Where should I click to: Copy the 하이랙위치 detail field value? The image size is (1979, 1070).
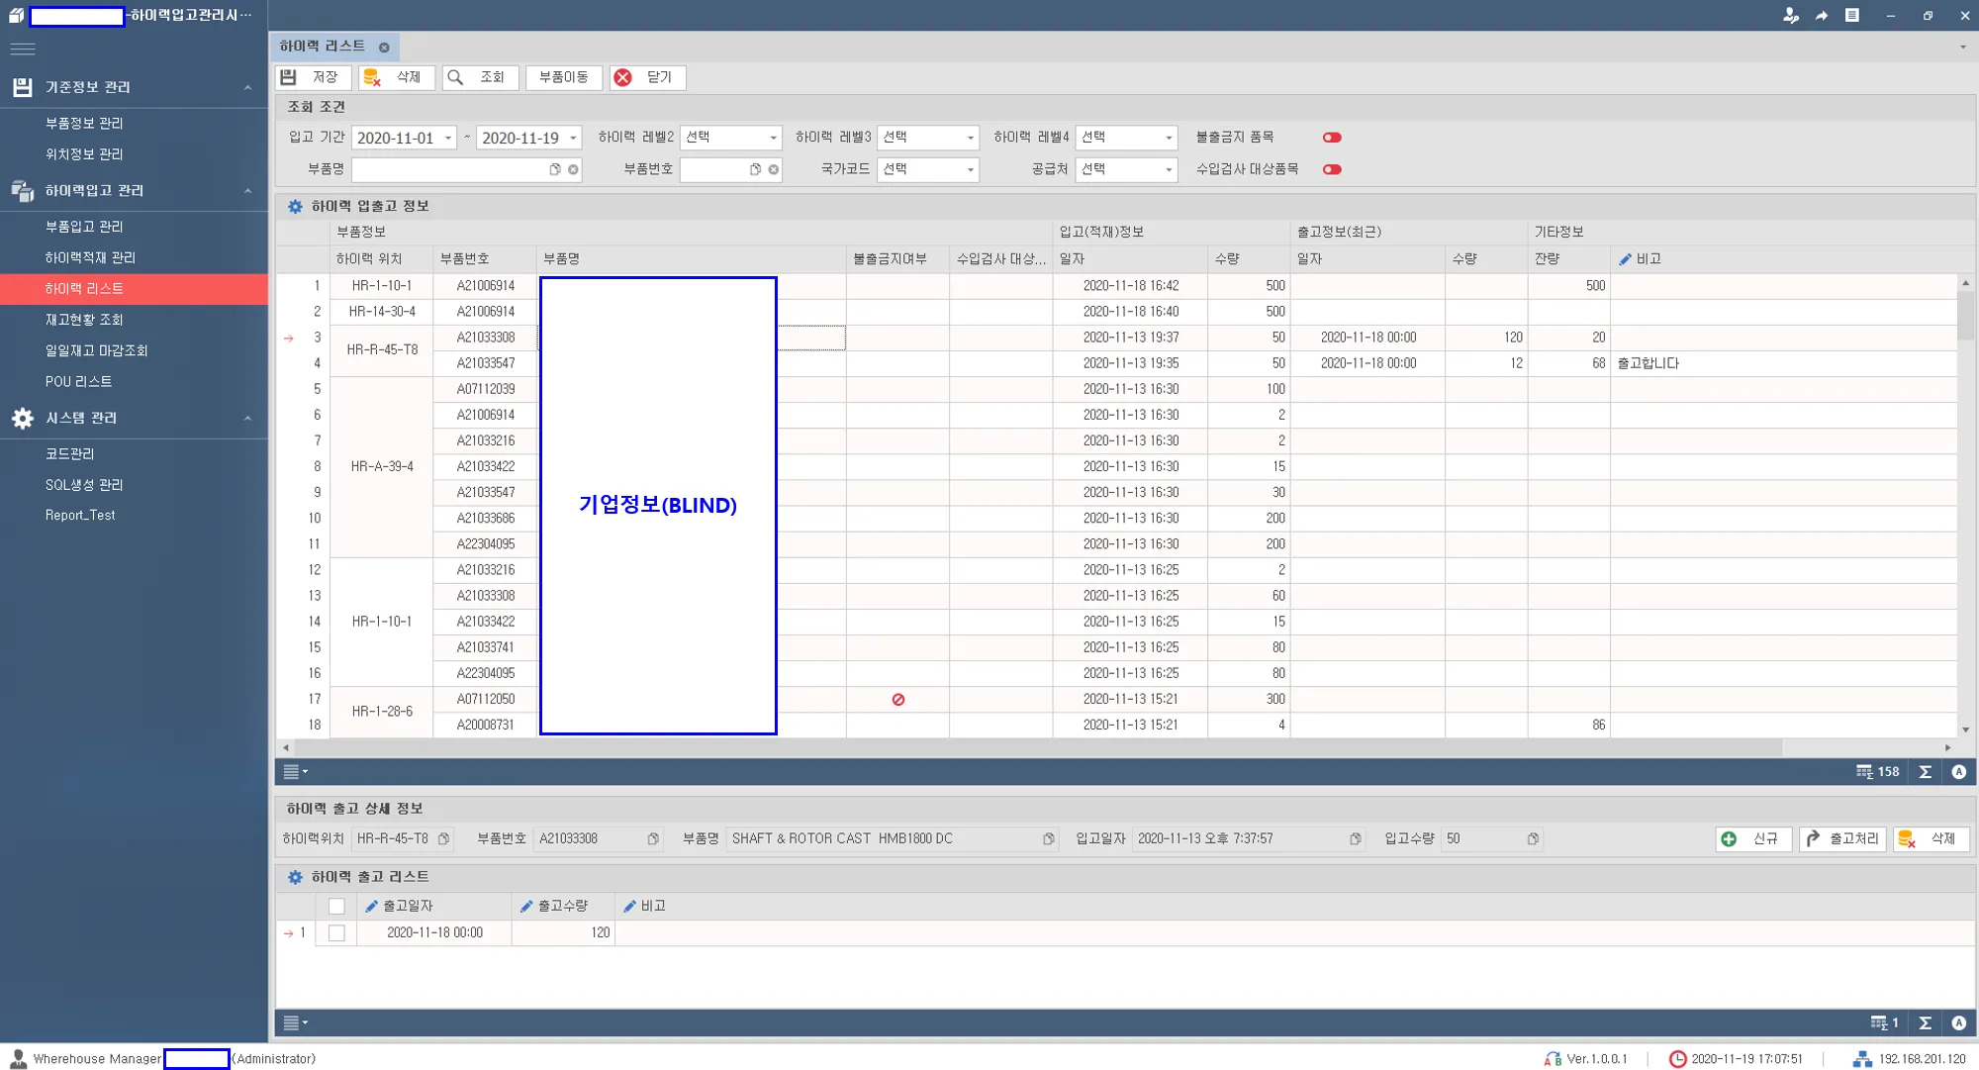pos(444,839)
